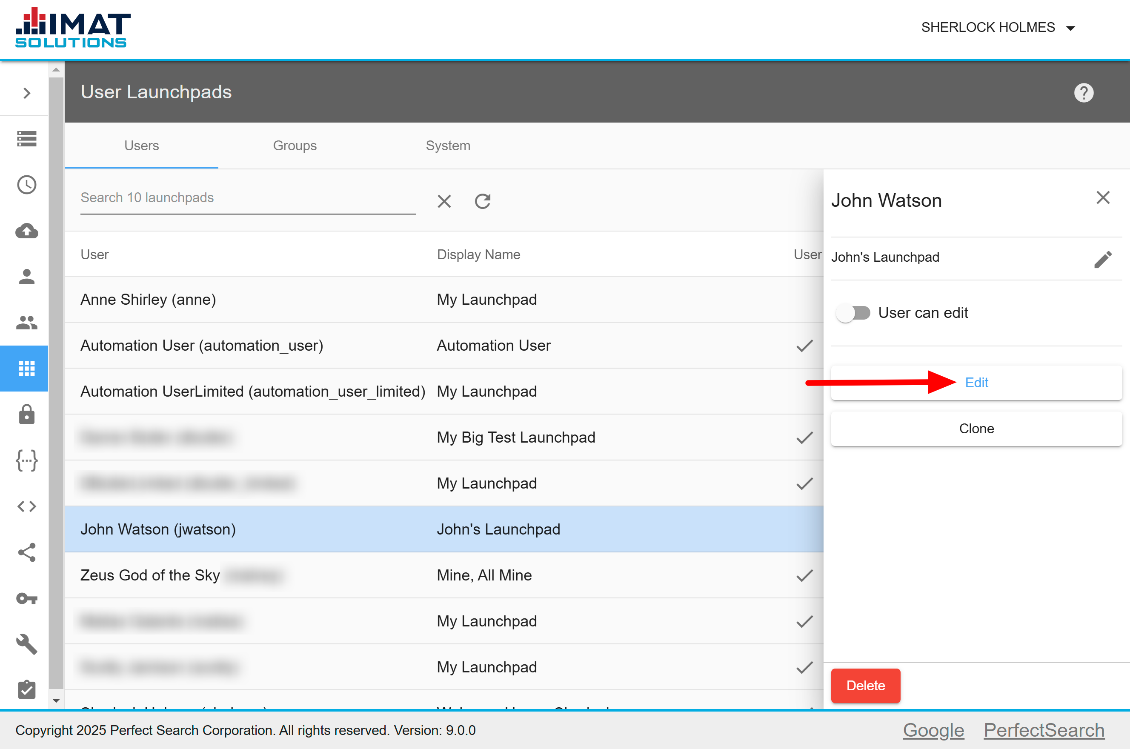Click the red Delete button
This screenshot has height=749, width=1130.
click(865, 686)
